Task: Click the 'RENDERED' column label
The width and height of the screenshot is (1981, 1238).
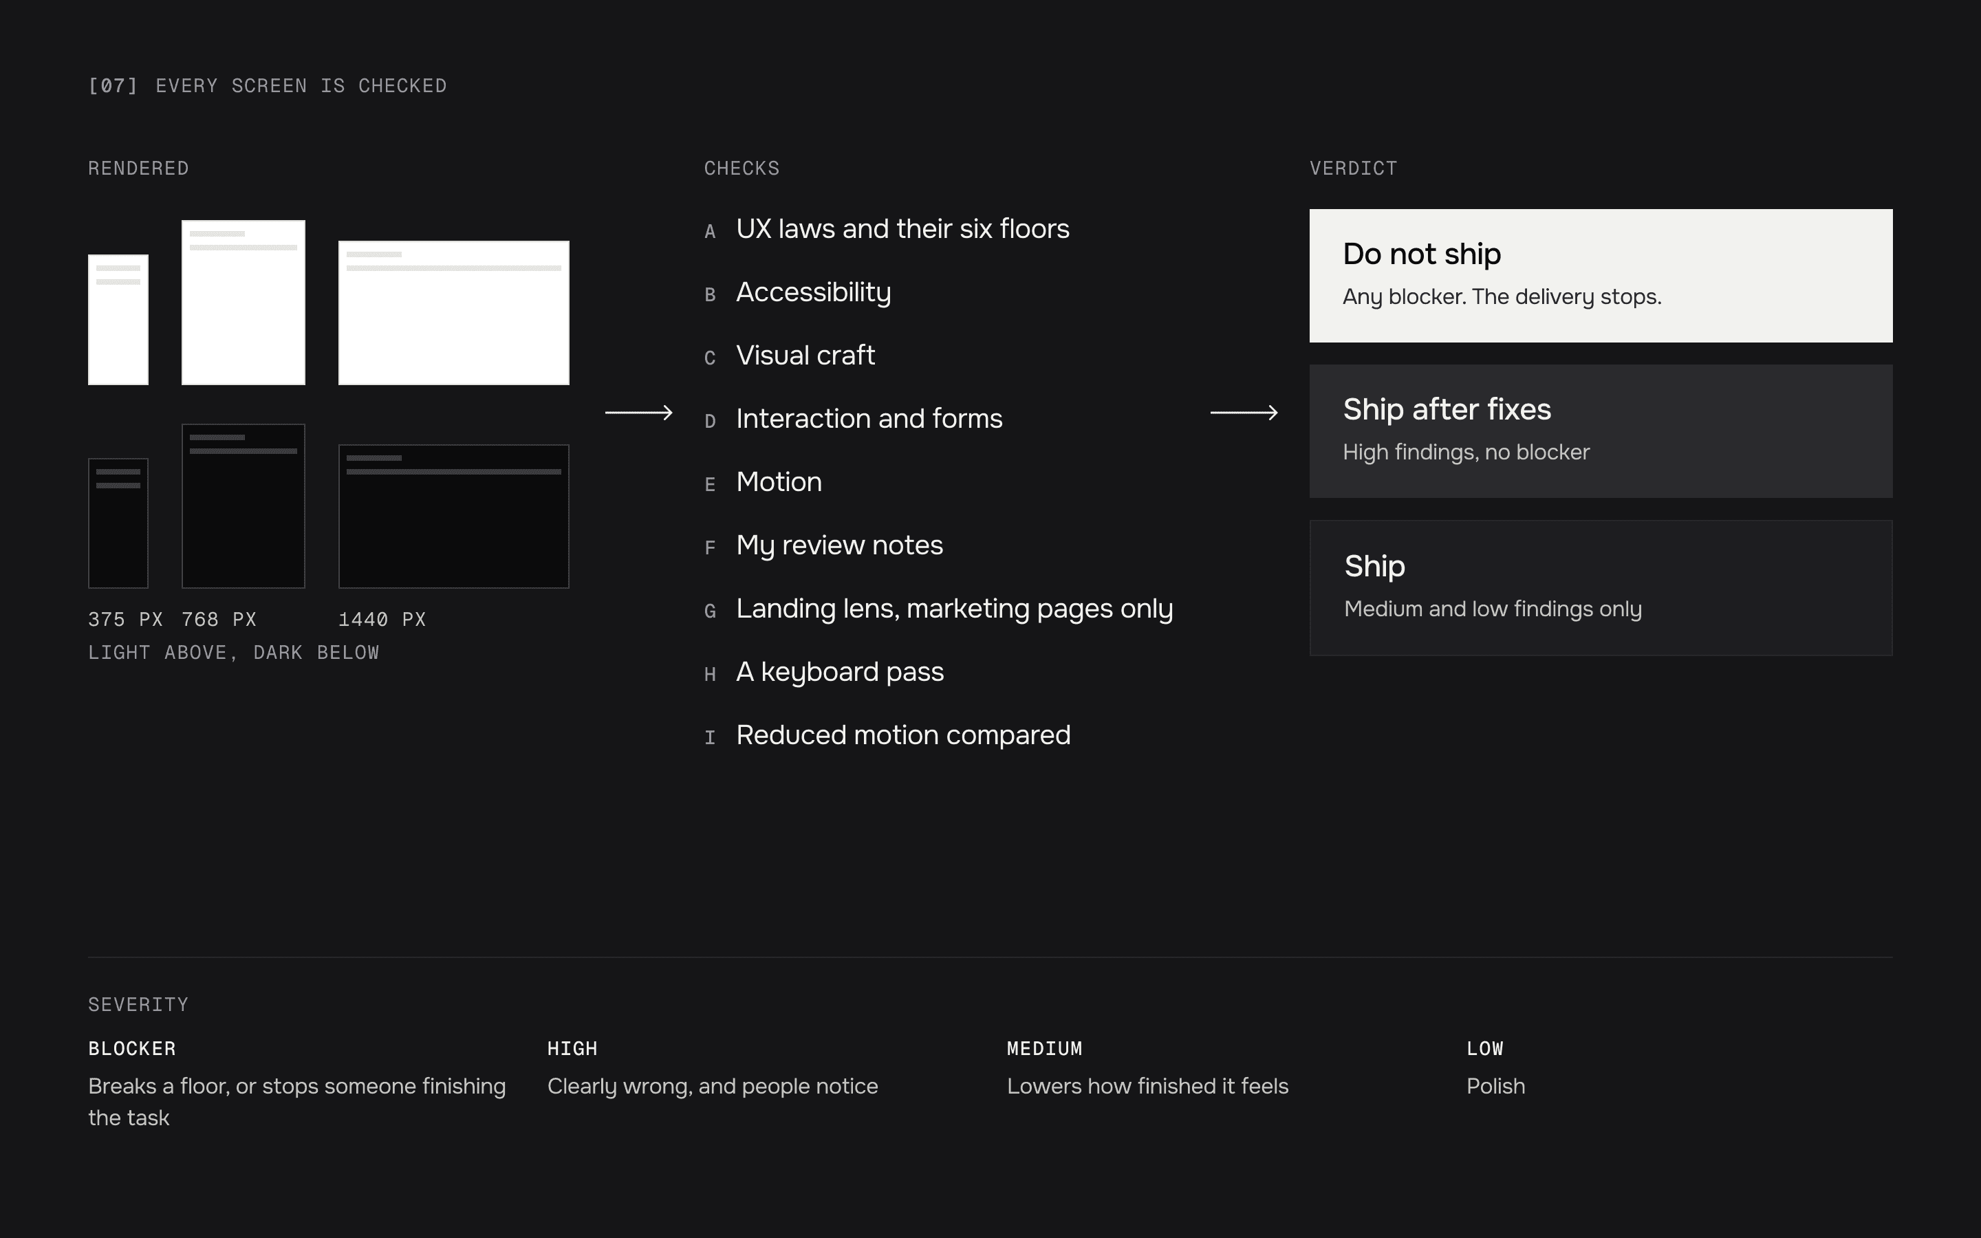Action: click(x=138, y=169)
